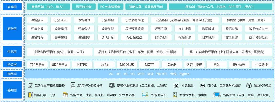The image size is (275, 102).
Task: Click the 设备监控（远程运行监控）box
Action: coord(185,20)
